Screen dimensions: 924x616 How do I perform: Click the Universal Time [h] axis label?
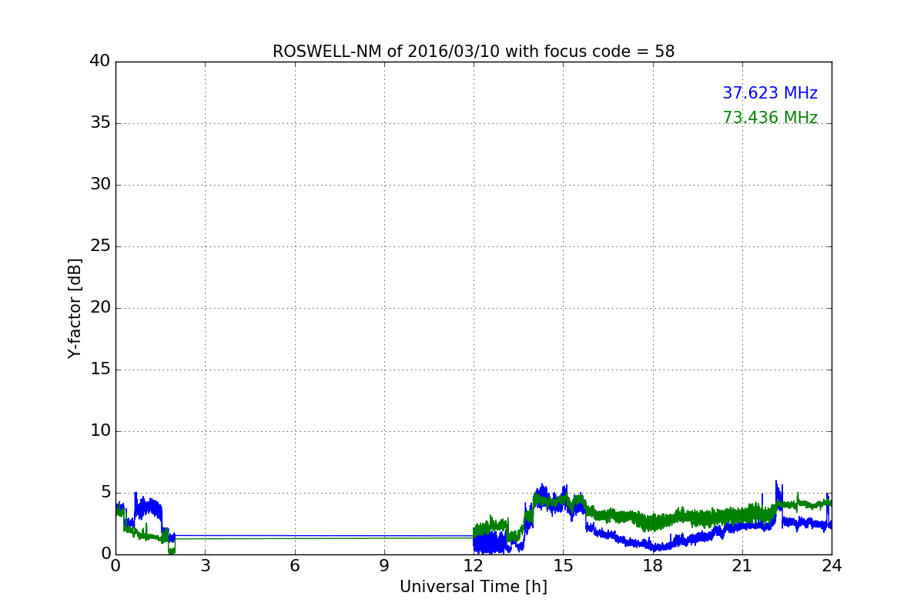474,587
